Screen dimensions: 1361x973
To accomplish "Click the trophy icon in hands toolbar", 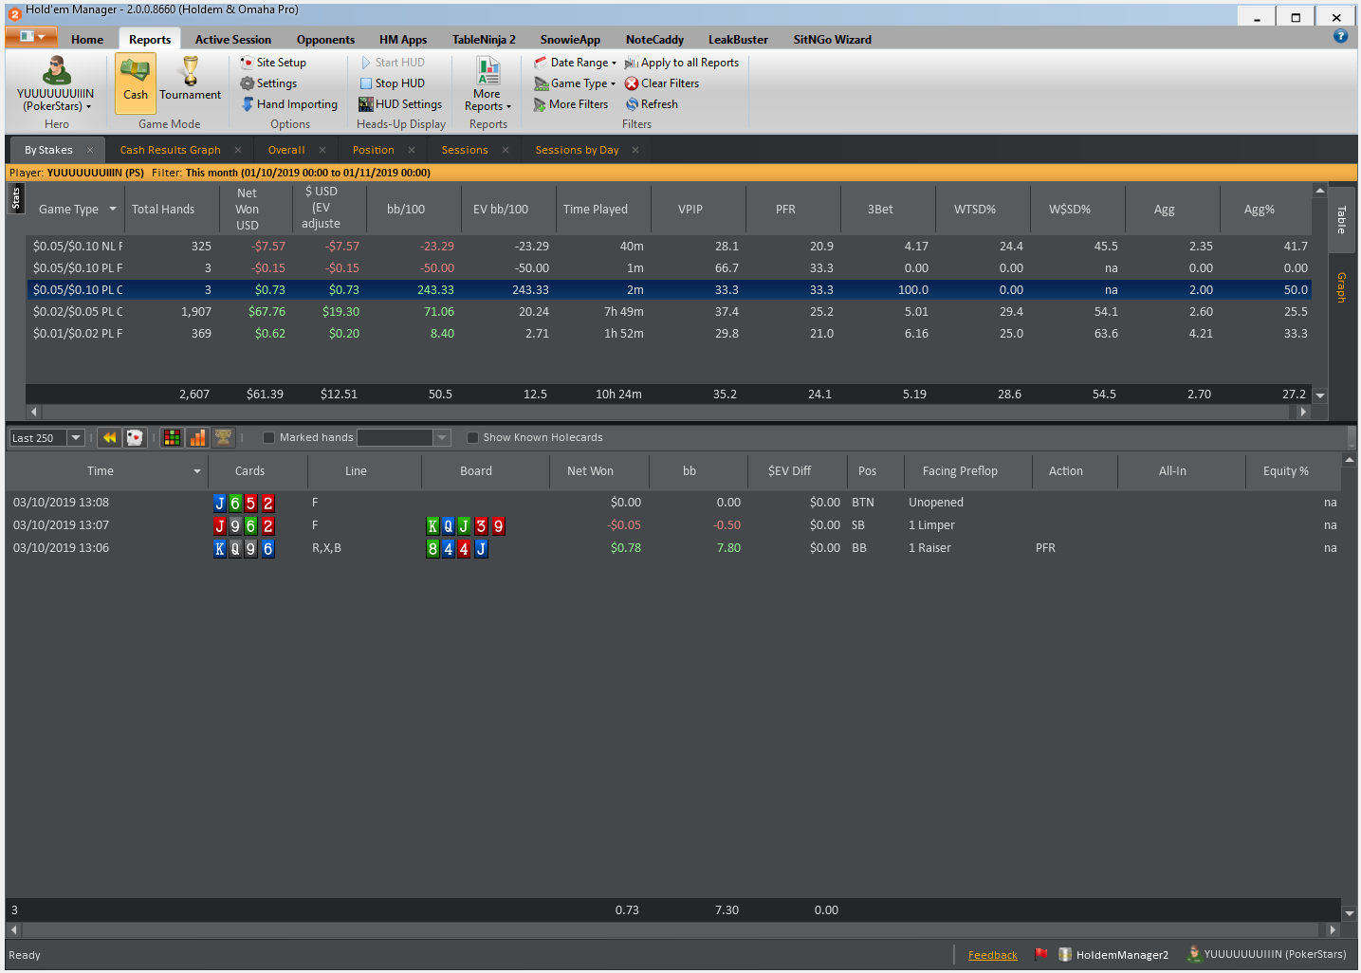I will pos(223,437).
